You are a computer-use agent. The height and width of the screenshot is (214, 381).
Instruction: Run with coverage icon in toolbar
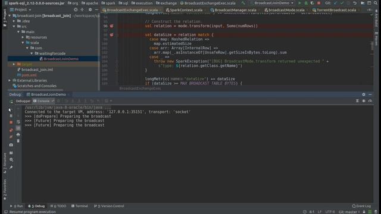click(312, 3)
